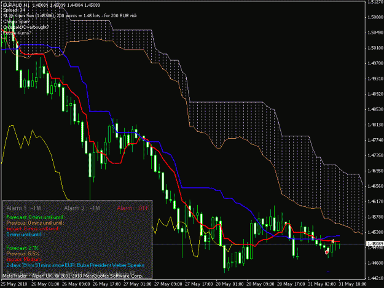Click 'Forecast: 0 mins until until' line

click(x=35, y=217)
